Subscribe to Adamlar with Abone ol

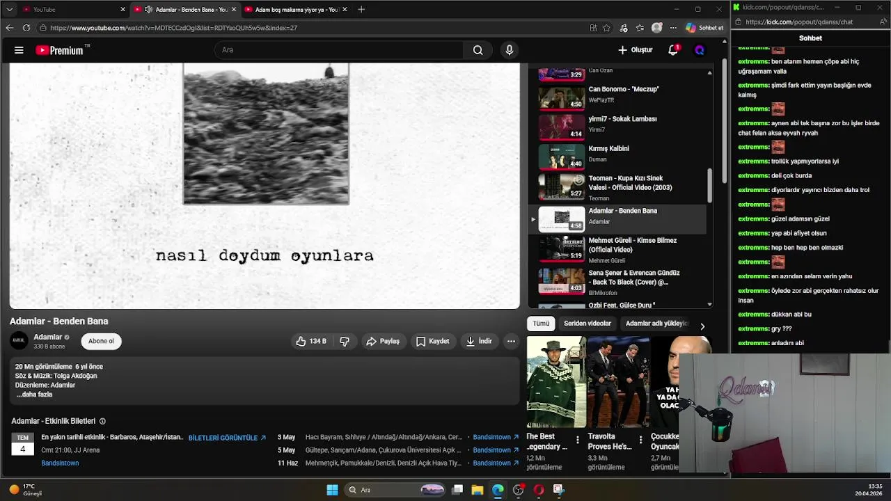[101, 341]
